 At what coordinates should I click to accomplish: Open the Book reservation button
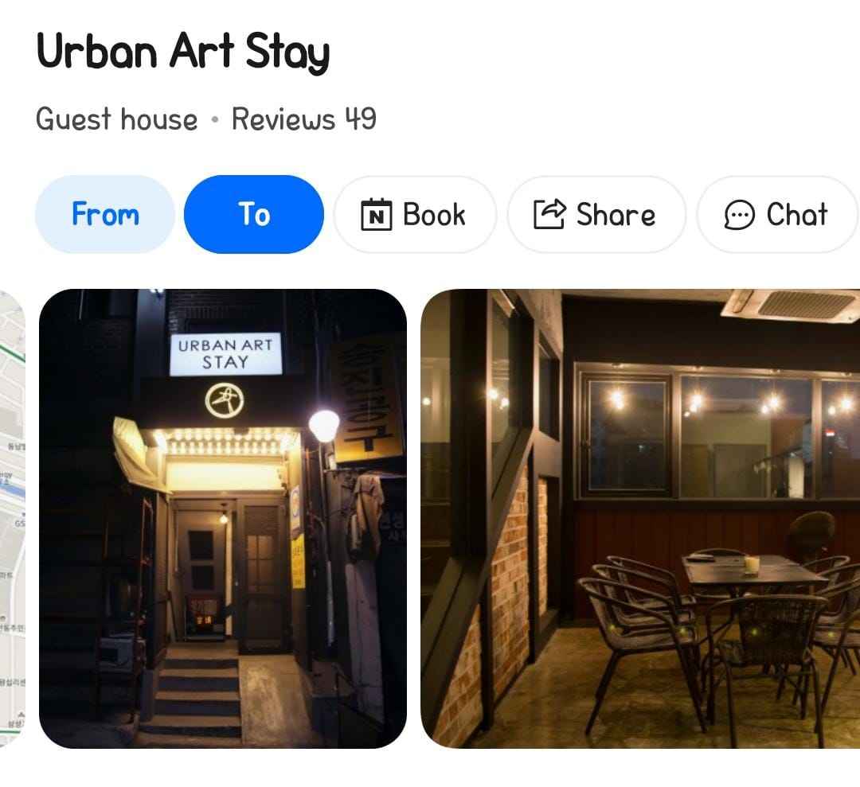415,214
